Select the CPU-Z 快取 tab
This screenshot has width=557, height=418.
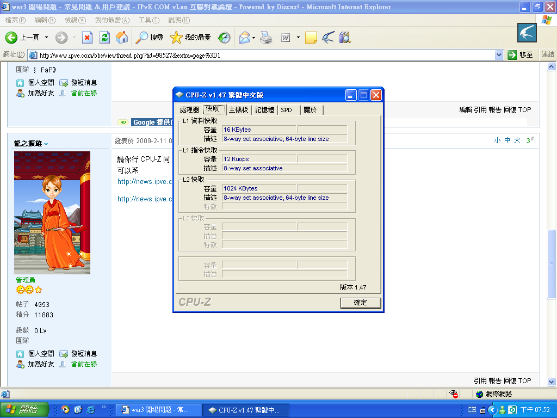(x=214, y=109)
